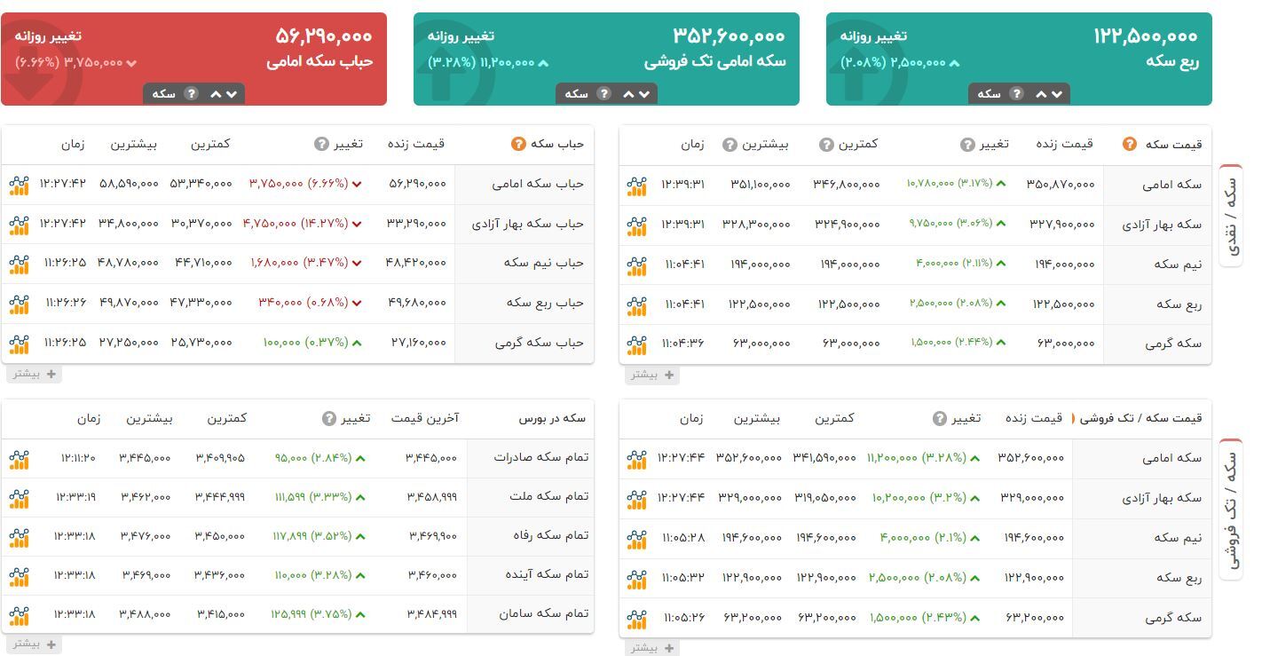Click orange help icon beside حباب سکه header
The image size is (1262, 656).
518,144
